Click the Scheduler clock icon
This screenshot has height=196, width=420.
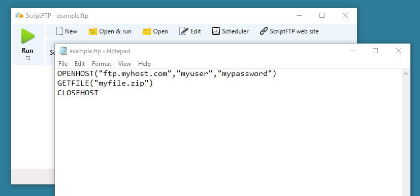point(216,31)
